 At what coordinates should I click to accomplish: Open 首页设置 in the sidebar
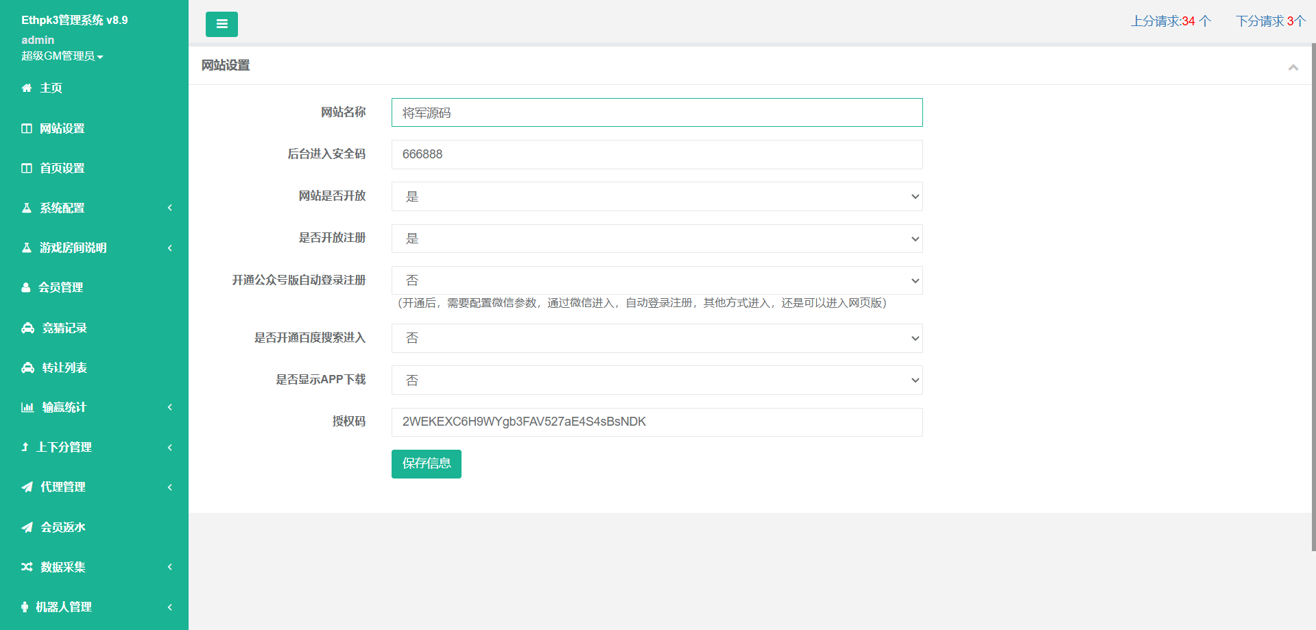pyautogui.click(x=62, y=168)
